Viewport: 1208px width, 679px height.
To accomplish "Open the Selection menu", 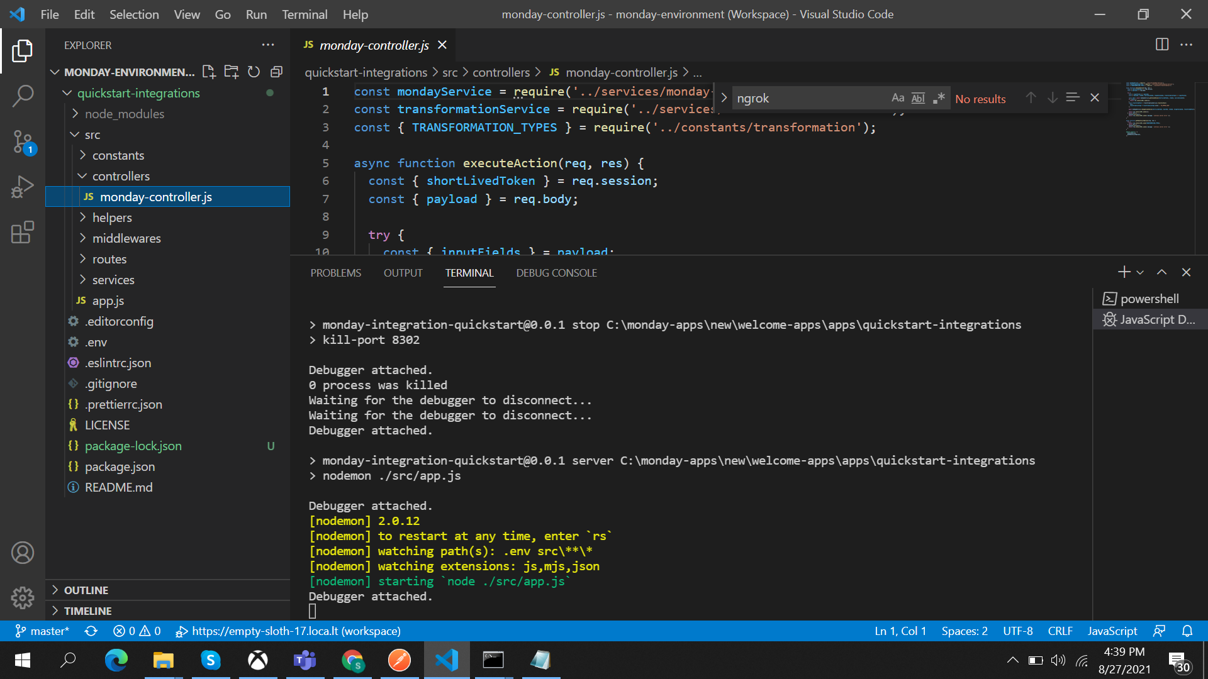I will coord(134,14).
